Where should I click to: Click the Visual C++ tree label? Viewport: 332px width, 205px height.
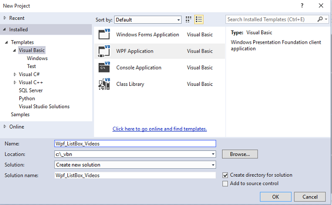[x=31, y=82]
